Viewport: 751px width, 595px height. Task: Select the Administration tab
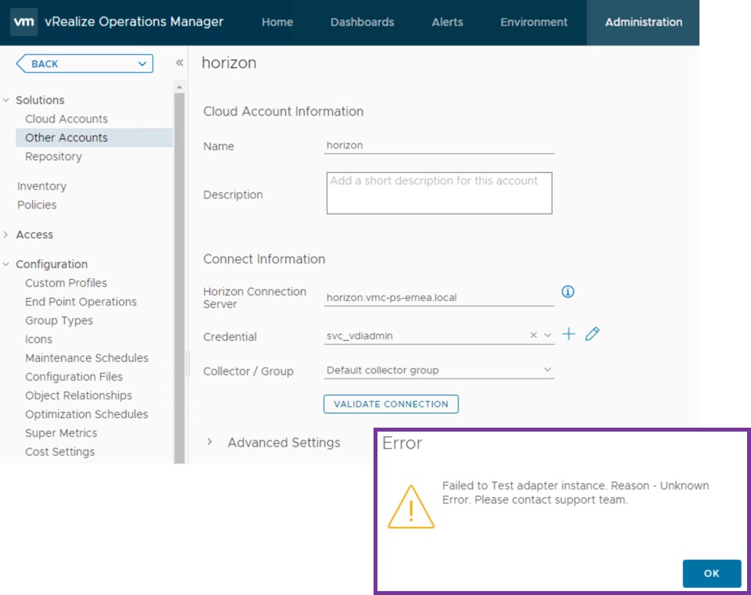coord(643,22)
